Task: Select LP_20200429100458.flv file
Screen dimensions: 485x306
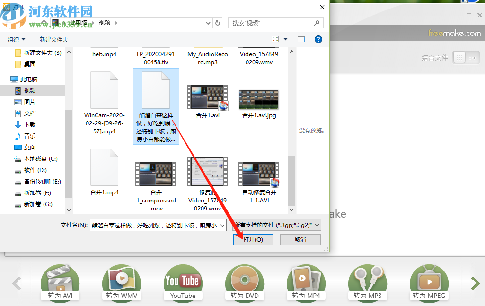Action: [x=156, y=58]
